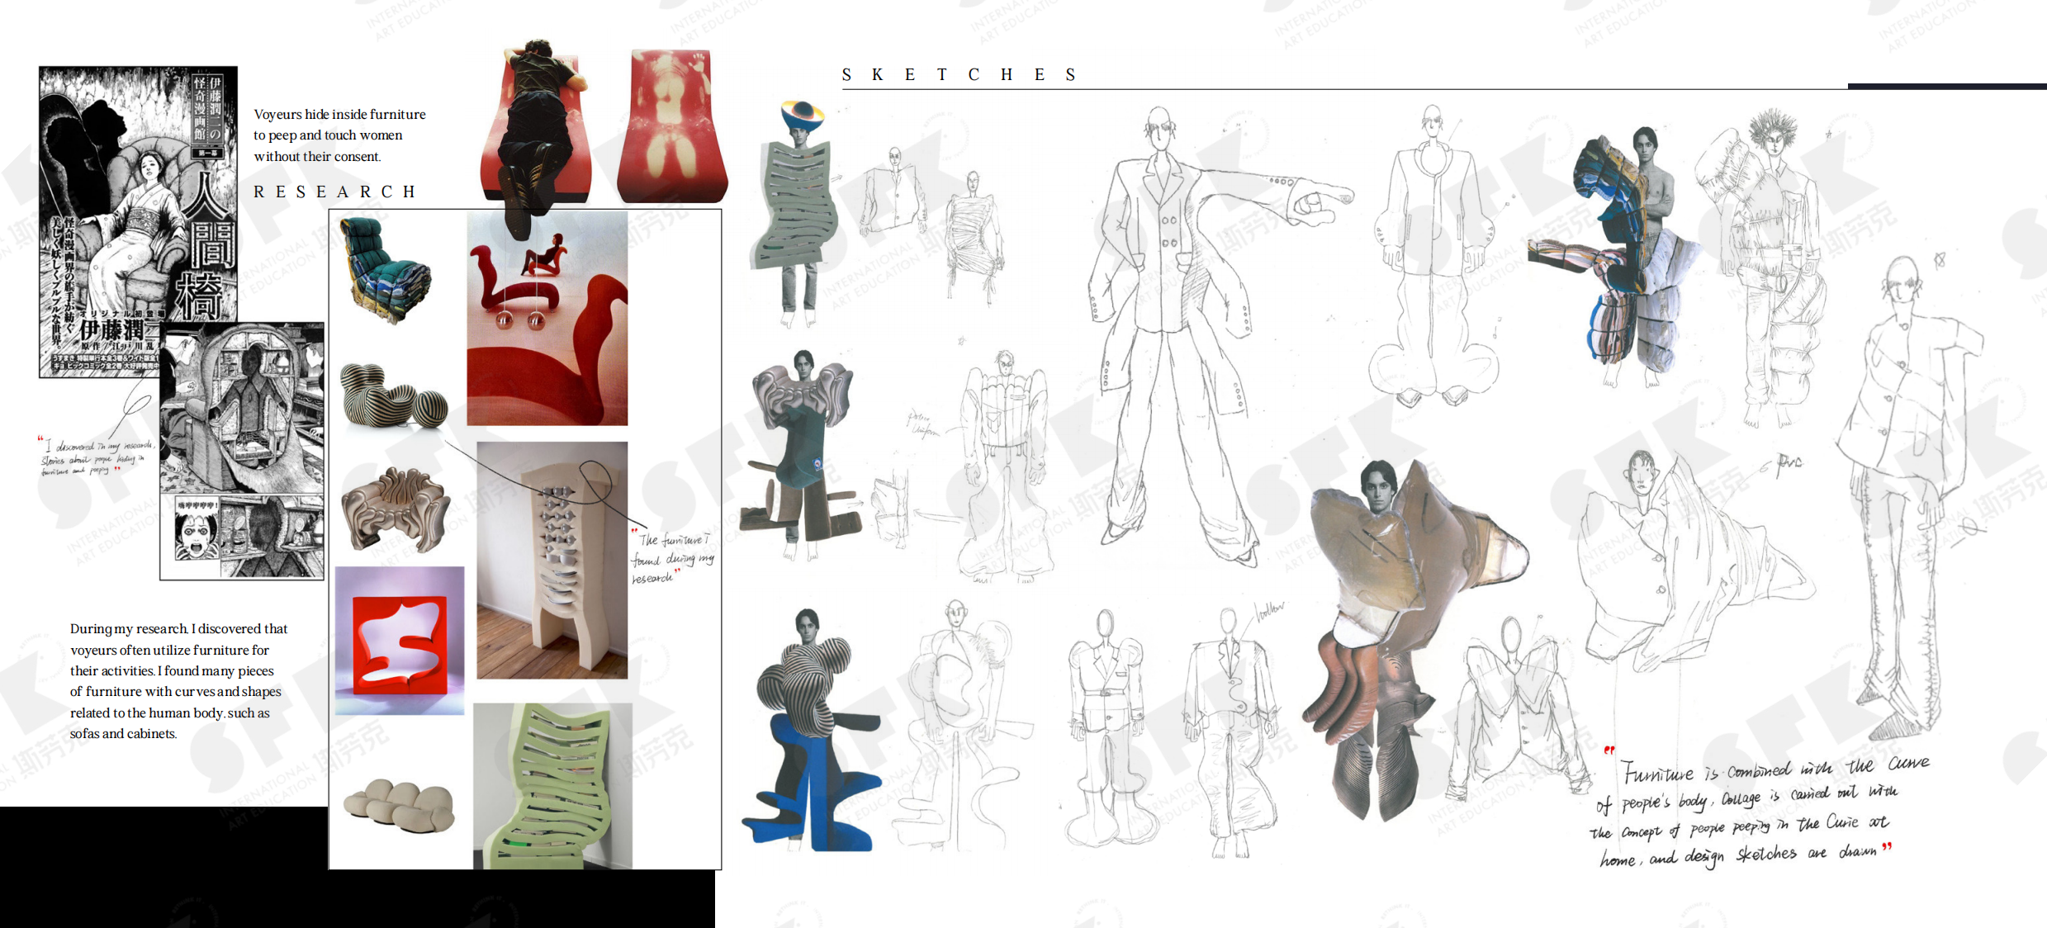This screenshot has width=2047, height=928.
Task: Click the 'Voyeurs hide inside furniture' paragraph
Action: coord(339,135)
